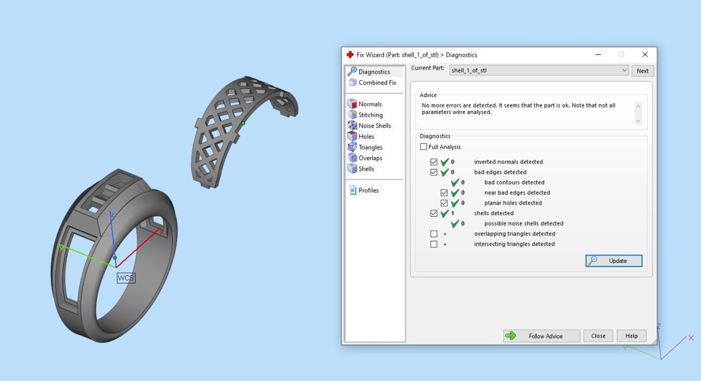This screenshot has height=381, width=701.
Task: Click the Stitching cube icon
Action: click(x=352, y=115)
